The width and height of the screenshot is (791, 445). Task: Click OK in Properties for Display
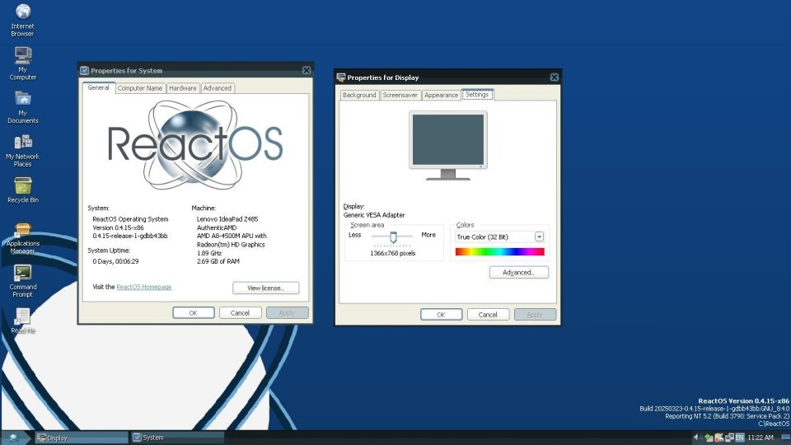click(x=441, y=314)
